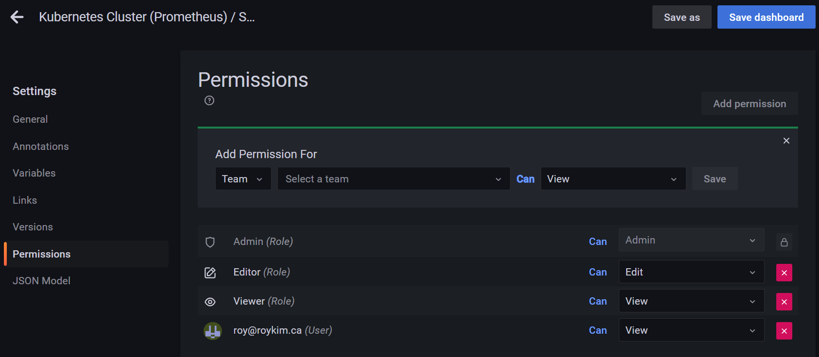Screen dimensions: 819x357
Task: Click the Editor role edit icon
Action: (x=210, y=273)
